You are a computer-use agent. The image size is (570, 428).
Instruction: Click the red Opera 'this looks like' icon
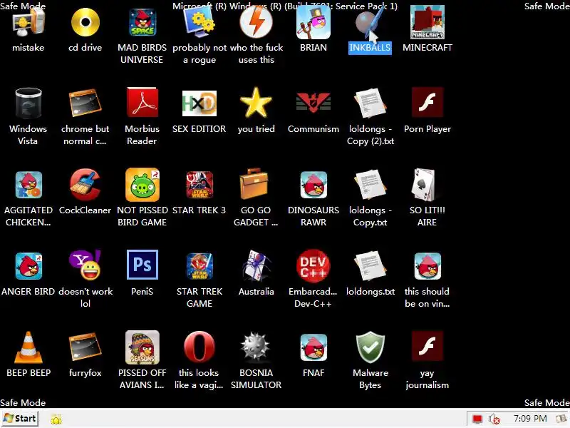(x=199, y=347)
